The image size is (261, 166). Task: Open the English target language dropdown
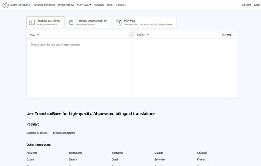[x=143, y=35]
